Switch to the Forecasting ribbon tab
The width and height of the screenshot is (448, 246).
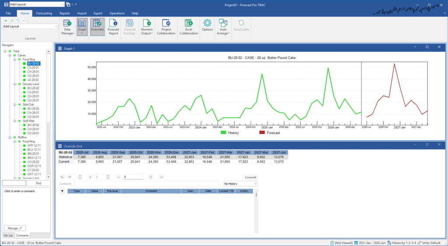[44, 14]
